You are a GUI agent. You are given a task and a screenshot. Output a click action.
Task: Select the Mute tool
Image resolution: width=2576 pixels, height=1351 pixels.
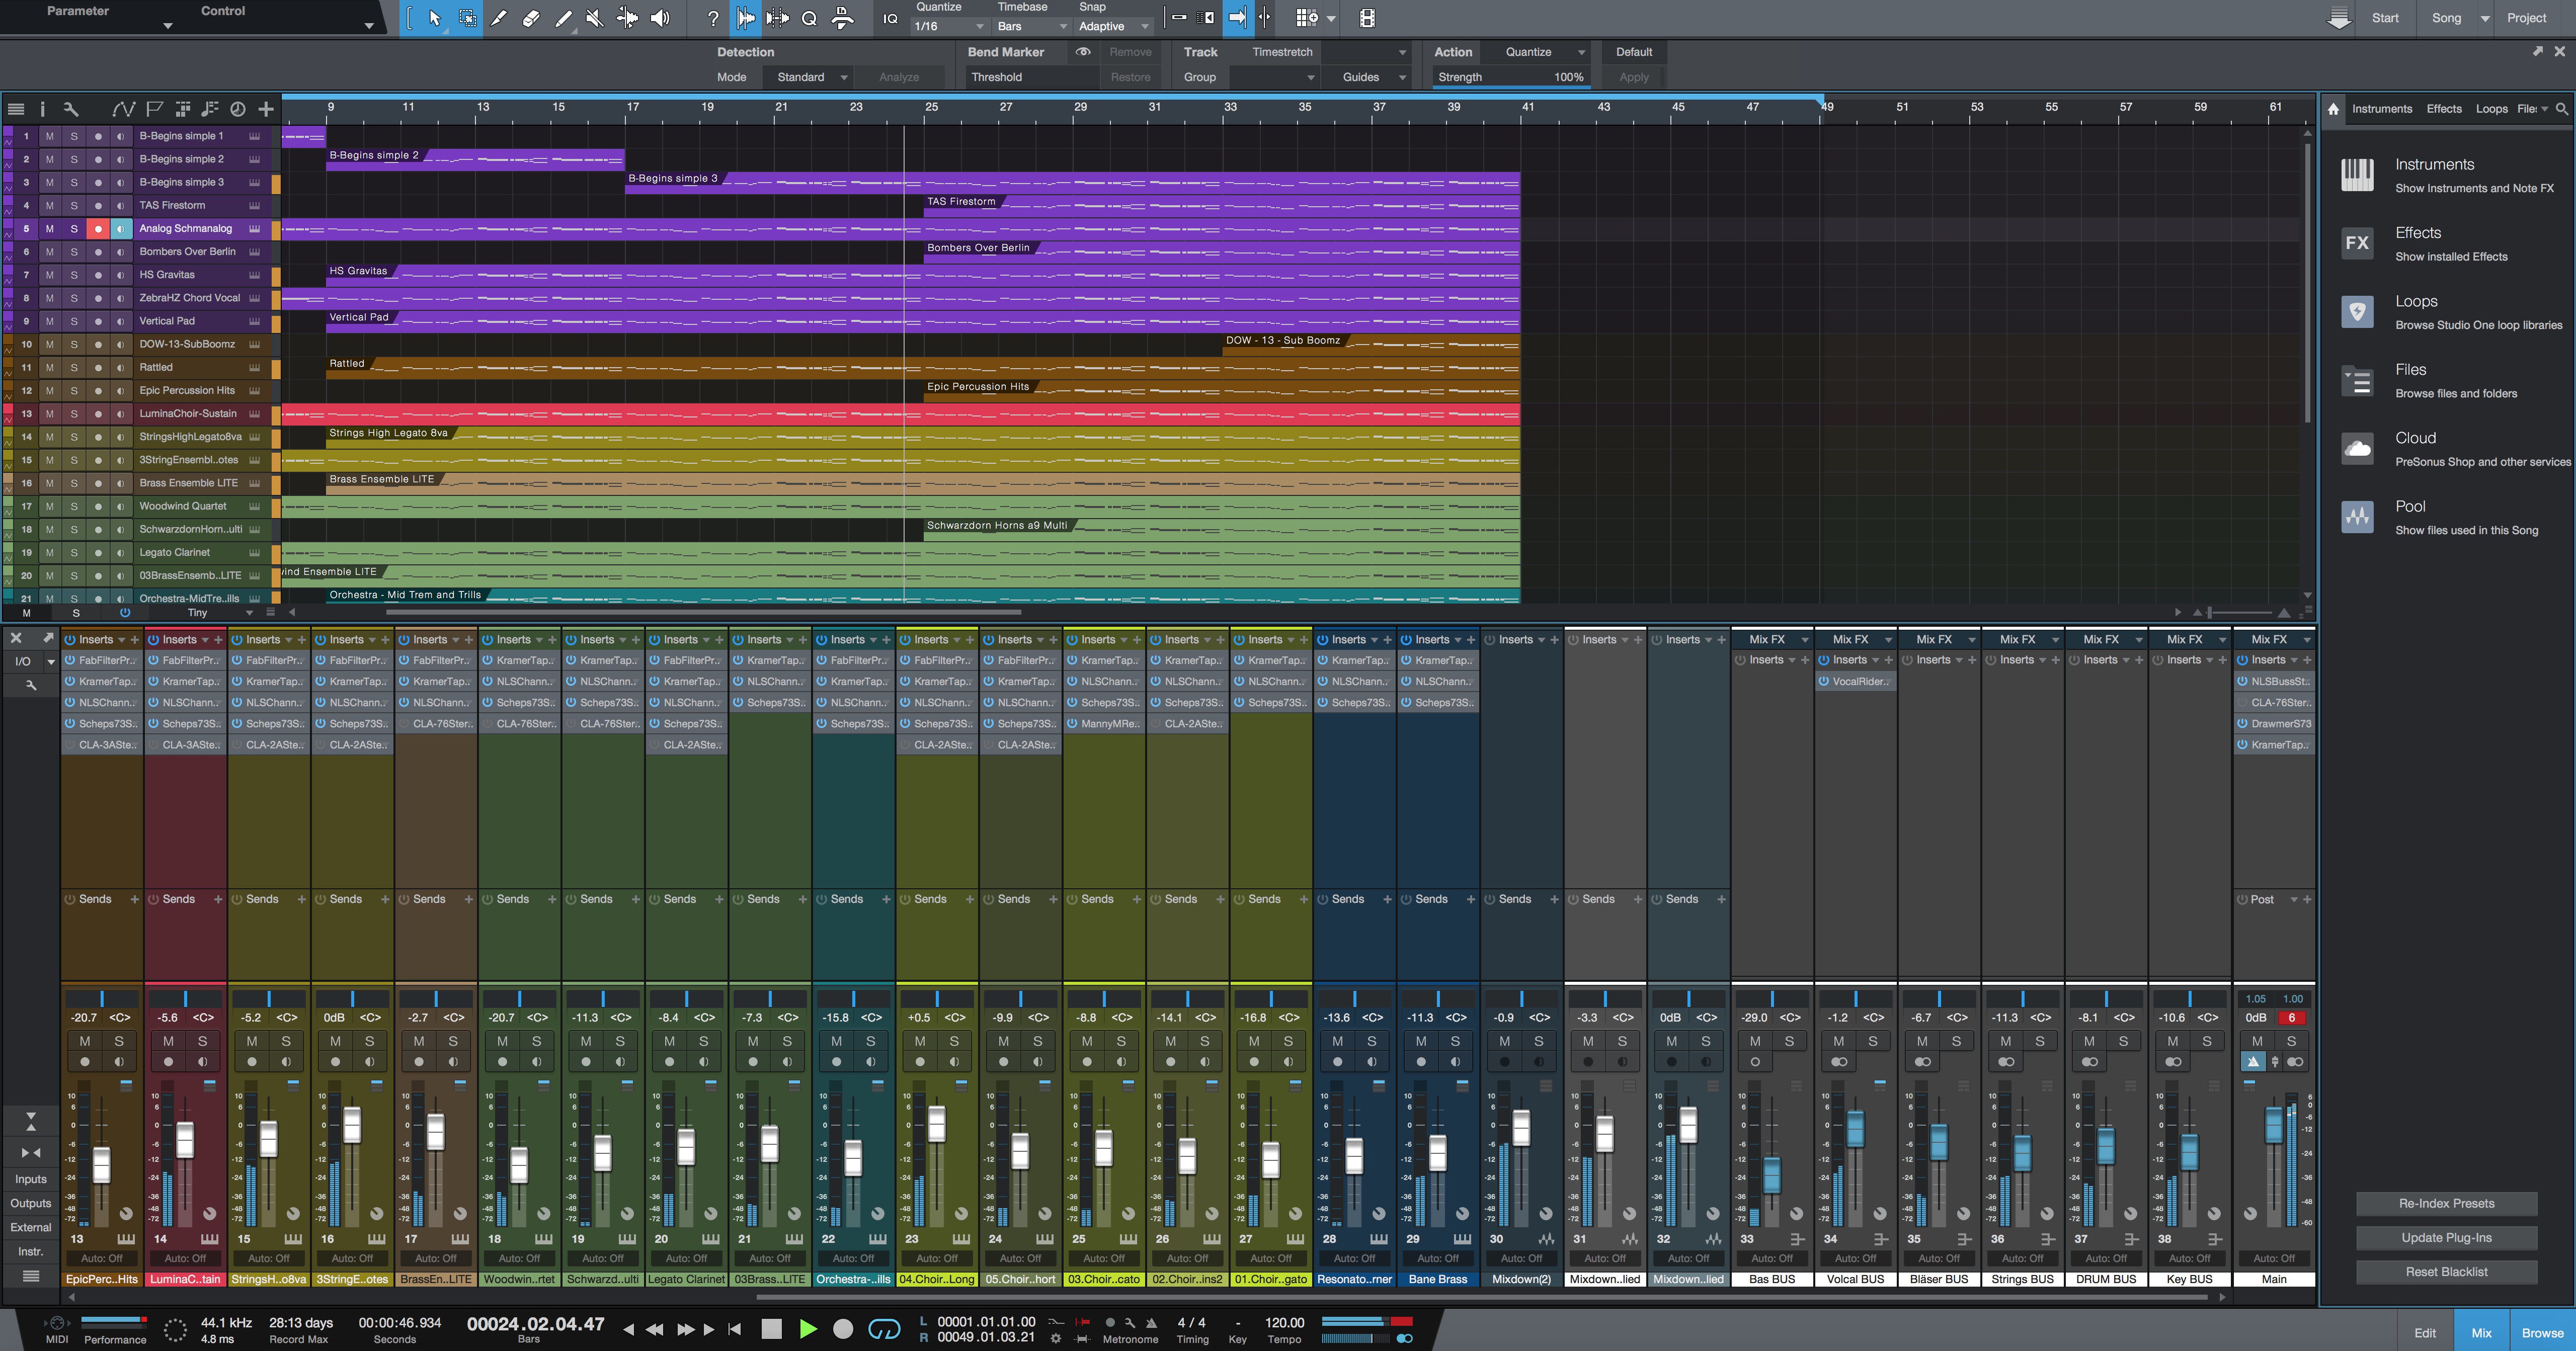point(594,18)
